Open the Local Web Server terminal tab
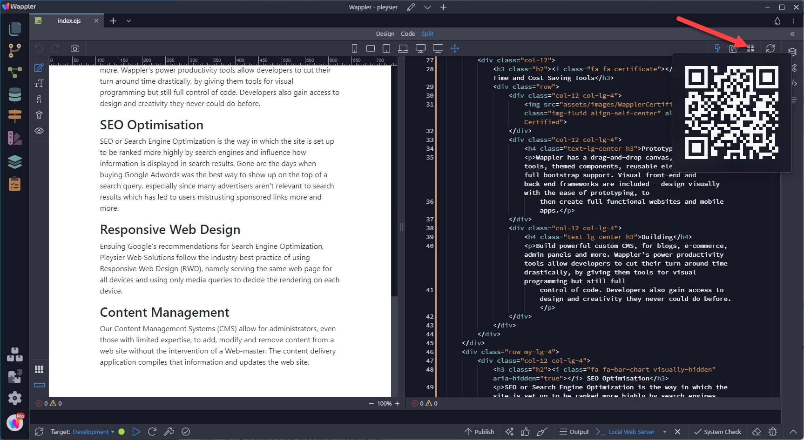This screenshot has width=804, height=440. click(625, 432)
